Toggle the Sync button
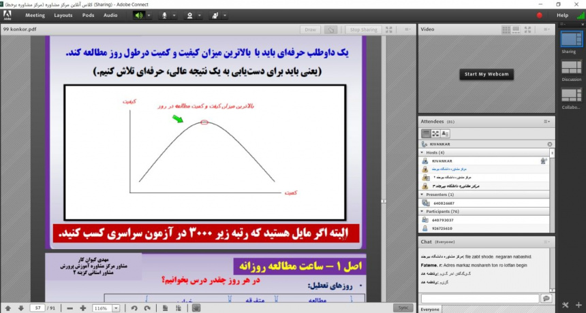586x313 pixels. coord(403,308)
